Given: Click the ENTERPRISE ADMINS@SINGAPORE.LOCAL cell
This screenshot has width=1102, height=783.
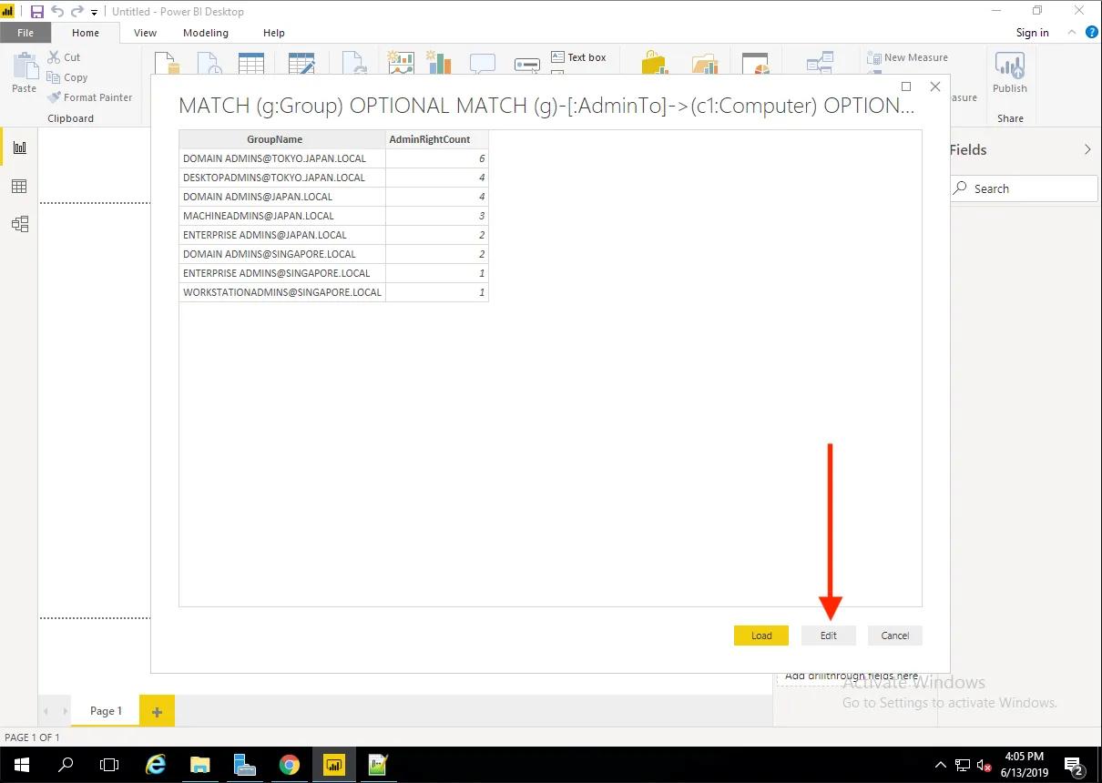Looking at the screenshot, I should (282, 273).
